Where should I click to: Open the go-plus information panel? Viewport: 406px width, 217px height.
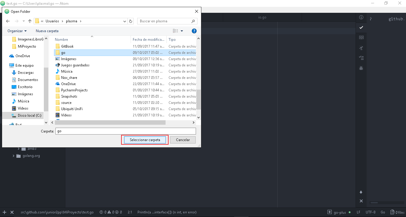(361, 17)
